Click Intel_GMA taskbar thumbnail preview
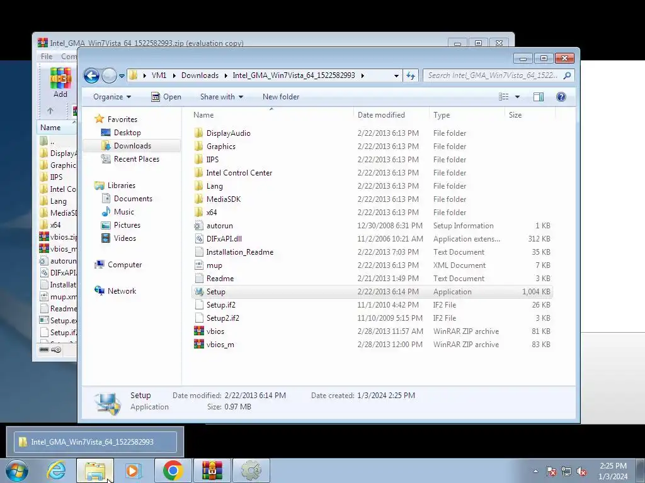The height and width of the screenshot is (483, 645). coord(96,442)
